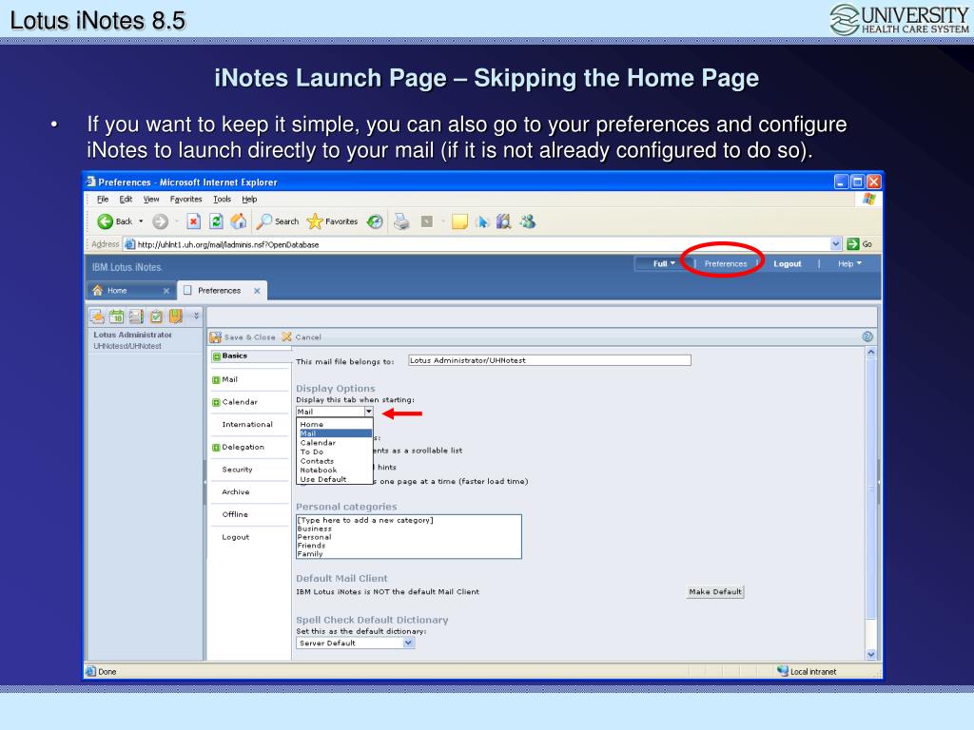The height and width of the screenshot is (730, 974).
Task: Open the Help dropdown in the iNotes header
Action: point(849,264)
